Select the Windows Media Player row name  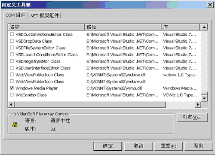coord(37,88)
